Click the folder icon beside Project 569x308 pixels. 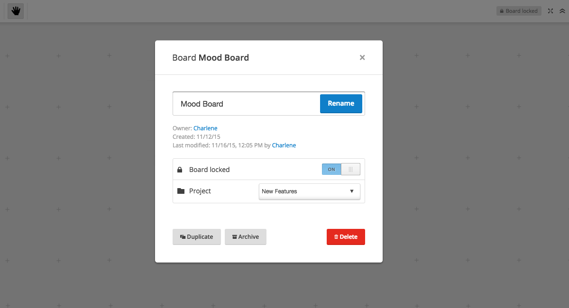pos(181,191)
